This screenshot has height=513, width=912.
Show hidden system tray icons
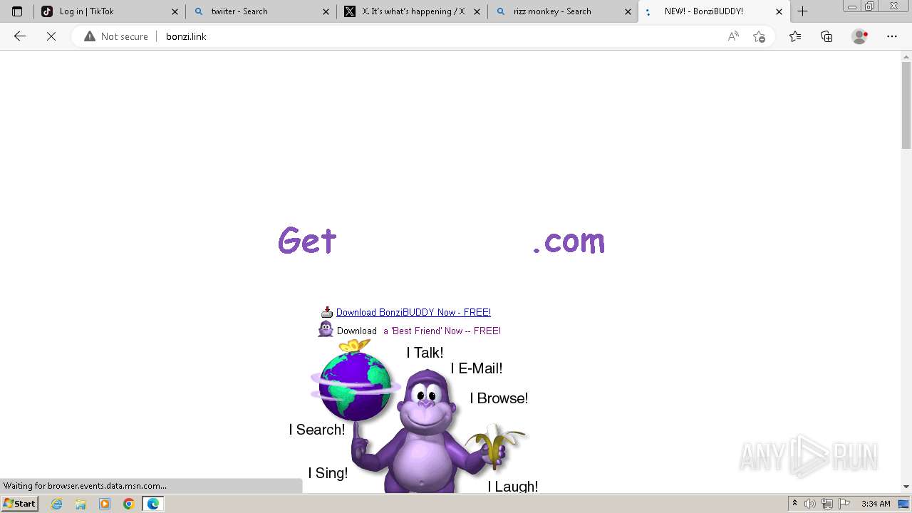(795, 504)
